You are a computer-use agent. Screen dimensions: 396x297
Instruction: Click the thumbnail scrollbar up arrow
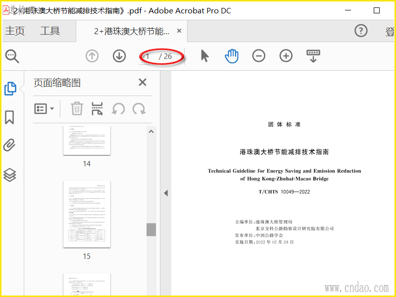[x=151, y=132]
